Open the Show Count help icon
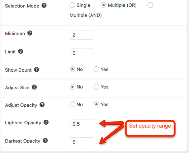Viewport: 189px width, 153px height. coord(37,70)
